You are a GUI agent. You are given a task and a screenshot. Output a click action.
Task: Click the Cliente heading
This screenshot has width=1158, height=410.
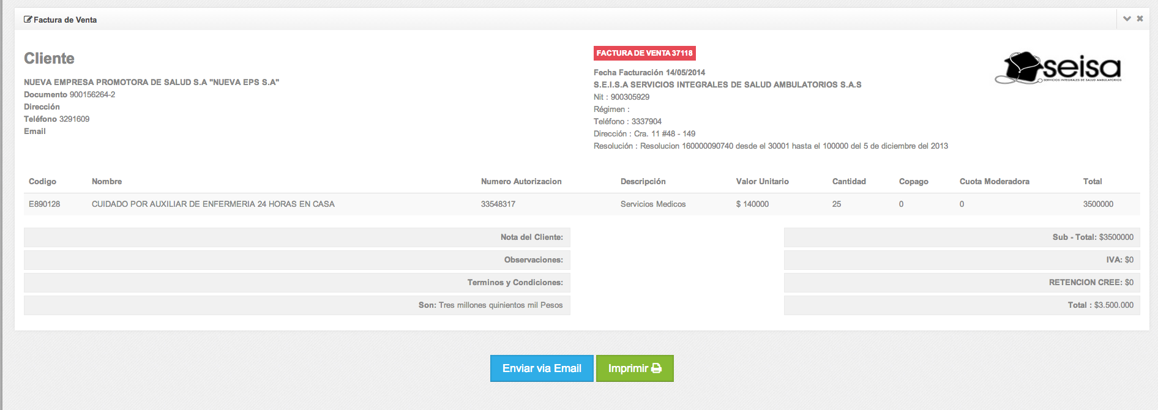click(49, 59)
